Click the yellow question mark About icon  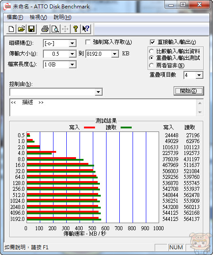(75, 29)
